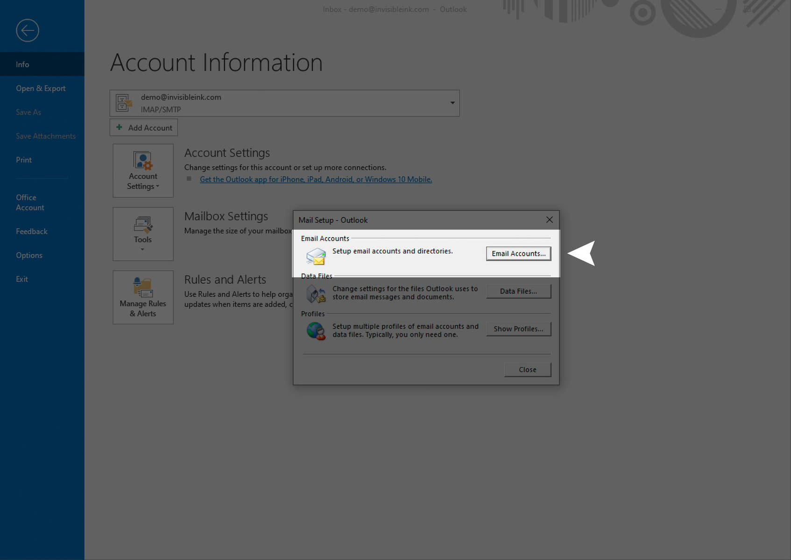The image size is (791, 560).
Task: Open the Office Account page
Action: 42,203
